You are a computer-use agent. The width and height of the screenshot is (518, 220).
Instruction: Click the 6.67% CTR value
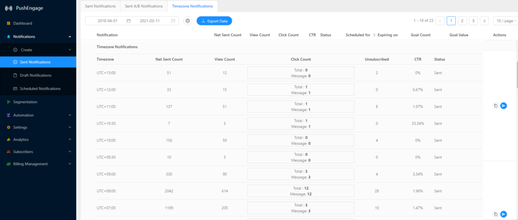[x=418, y=90]
